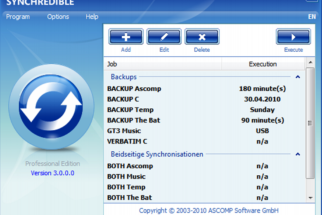The width and height of the screenshot is (322, 215).
Task: Click the 180 minute(s) execution value
Action: (x=262, y=88)
